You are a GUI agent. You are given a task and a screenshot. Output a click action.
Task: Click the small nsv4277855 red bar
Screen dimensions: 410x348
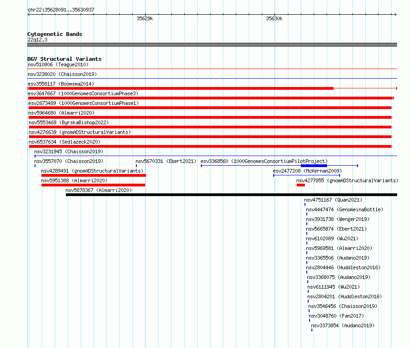(x=301, y=185)
